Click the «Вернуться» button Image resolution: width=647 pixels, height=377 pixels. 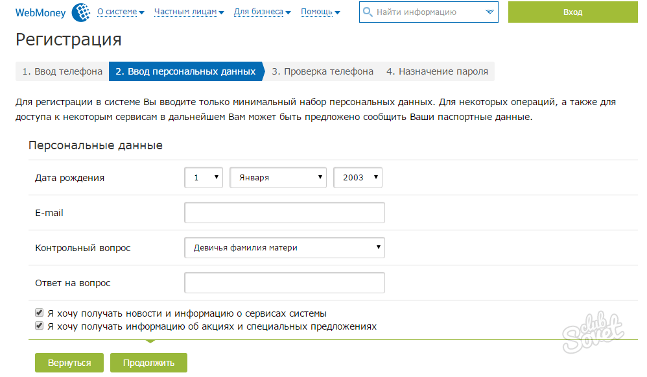69,363
